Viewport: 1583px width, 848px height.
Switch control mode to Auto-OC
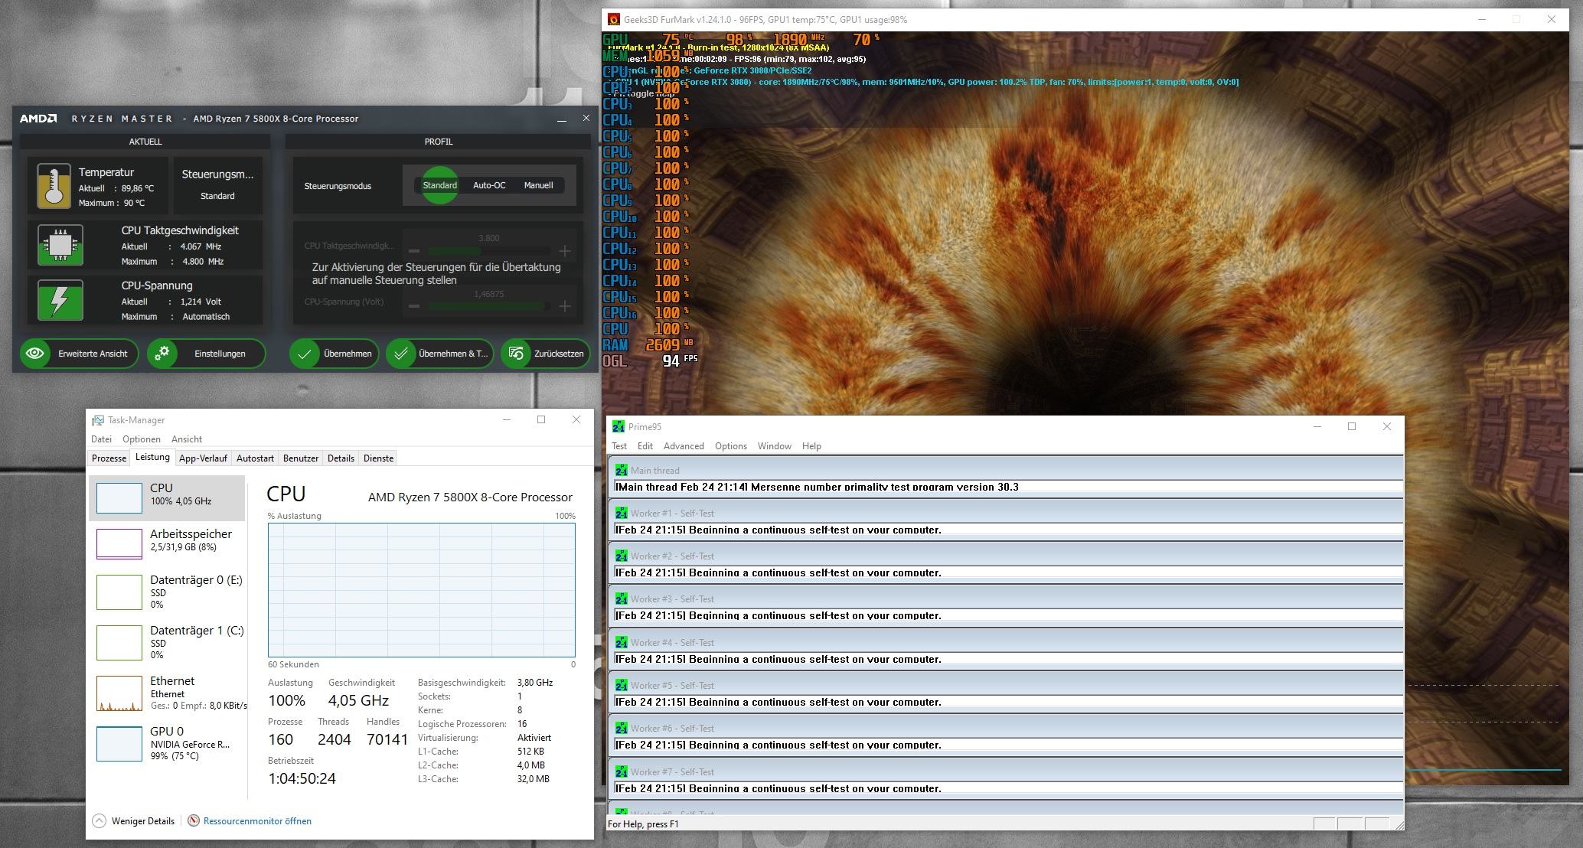coord(489,185)
